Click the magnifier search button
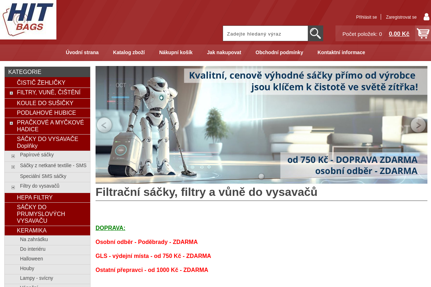 pyautogui.click(x=315, y=33)
